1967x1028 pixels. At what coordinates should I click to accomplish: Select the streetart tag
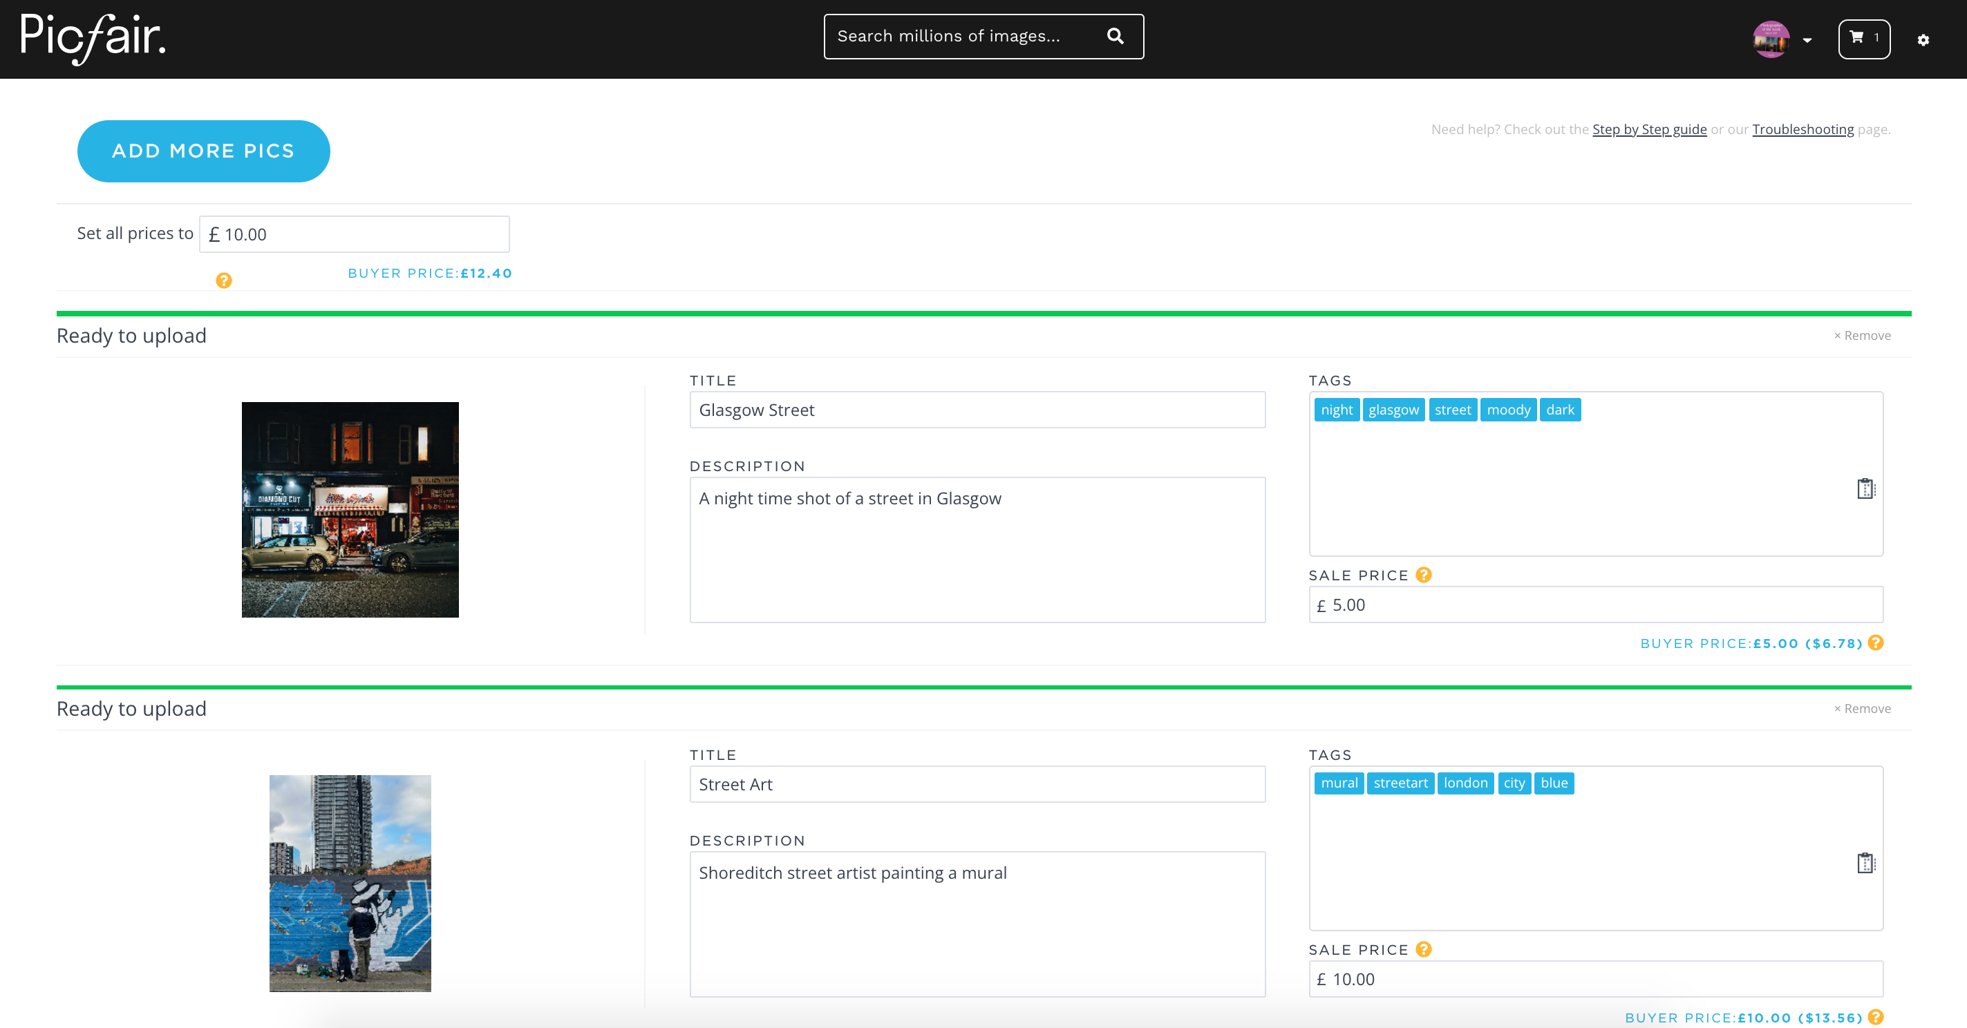click(x=1400, y=783)
